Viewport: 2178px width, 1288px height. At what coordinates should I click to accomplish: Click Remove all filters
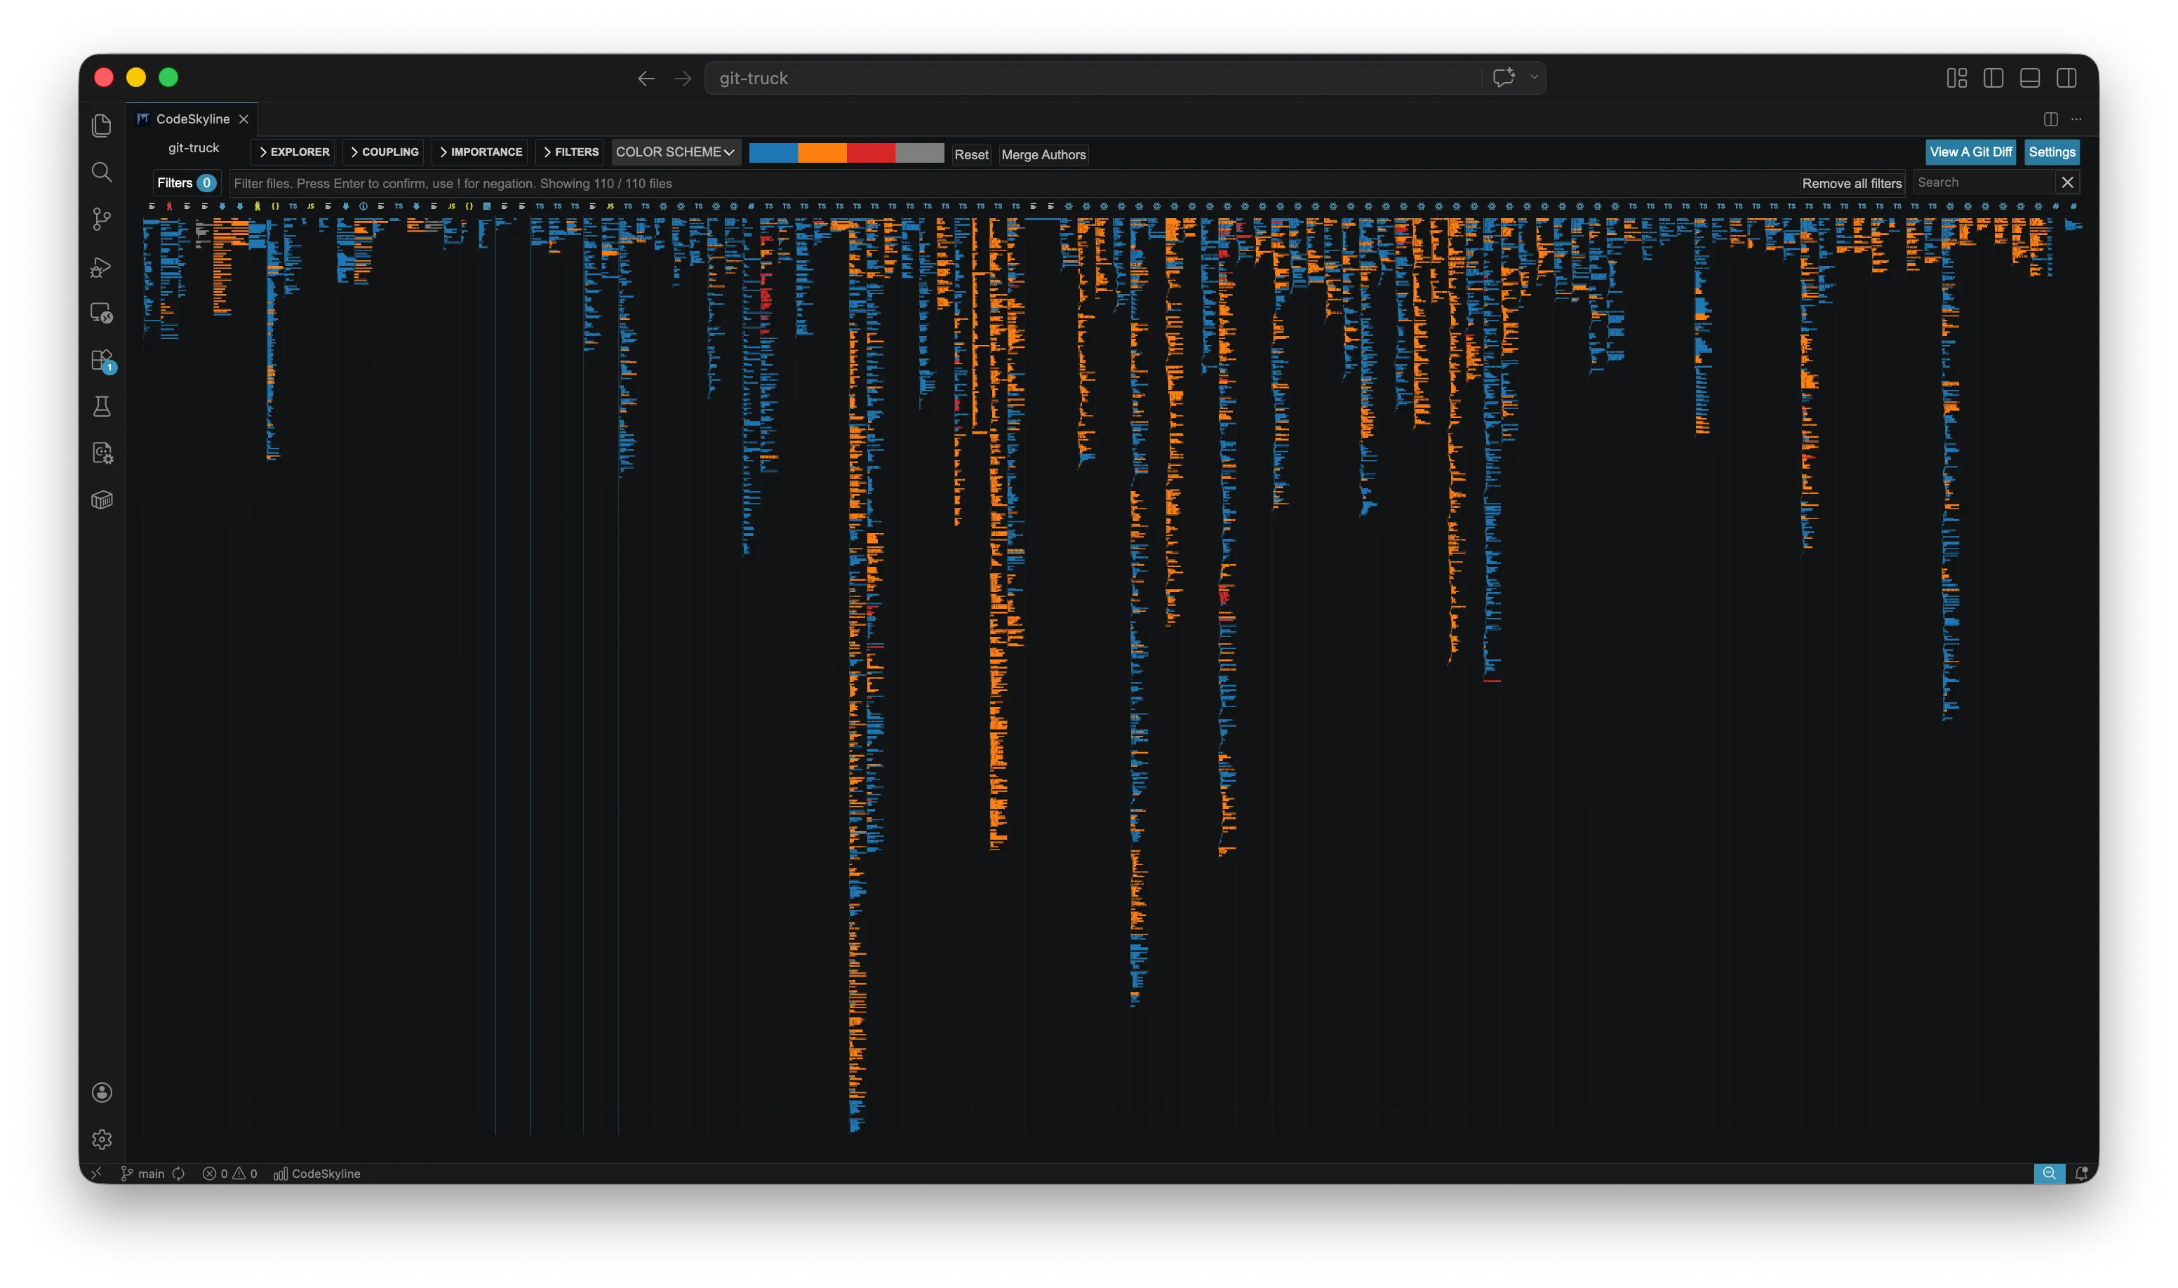coord(1851,183)
